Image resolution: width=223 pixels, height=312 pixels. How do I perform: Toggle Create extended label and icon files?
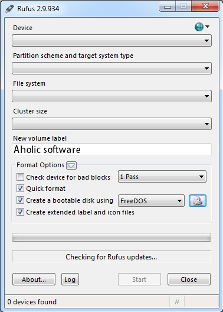click(20, 212)
